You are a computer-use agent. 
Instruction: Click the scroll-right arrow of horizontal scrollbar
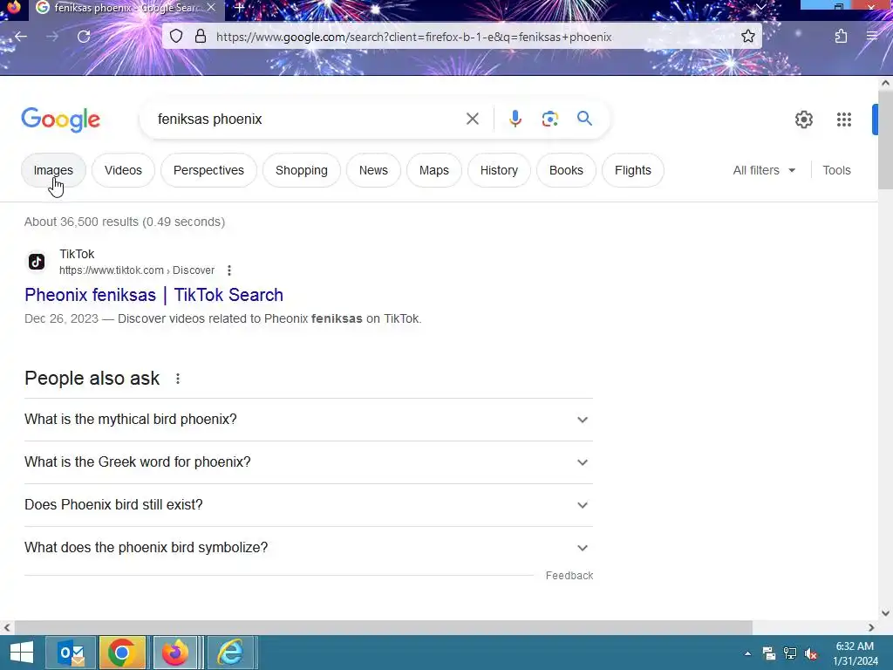click(871, 627)
